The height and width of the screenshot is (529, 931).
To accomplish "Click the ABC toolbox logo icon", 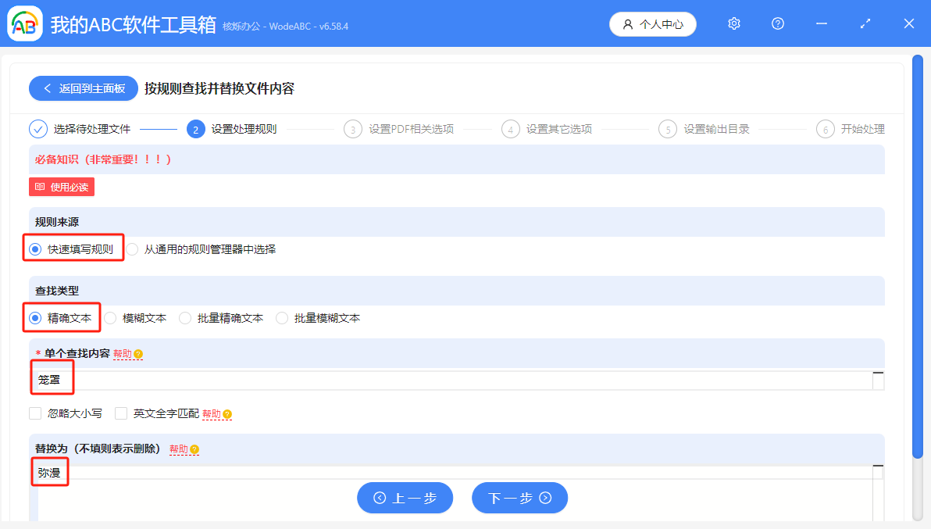I will point(25,24).
